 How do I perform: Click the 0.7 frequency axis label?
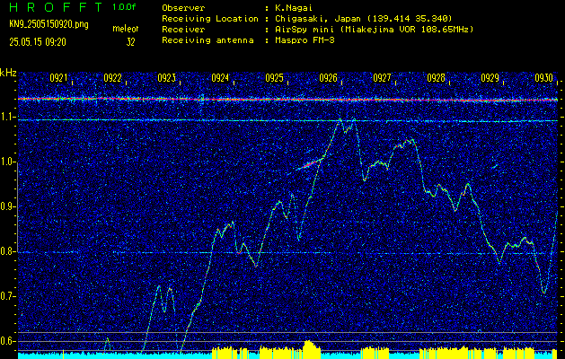coord(6,296)
